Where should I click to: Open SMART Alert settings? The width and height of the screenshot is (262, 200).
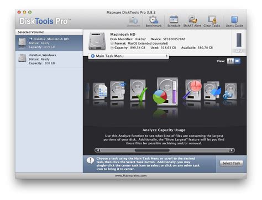click(192, 21)
